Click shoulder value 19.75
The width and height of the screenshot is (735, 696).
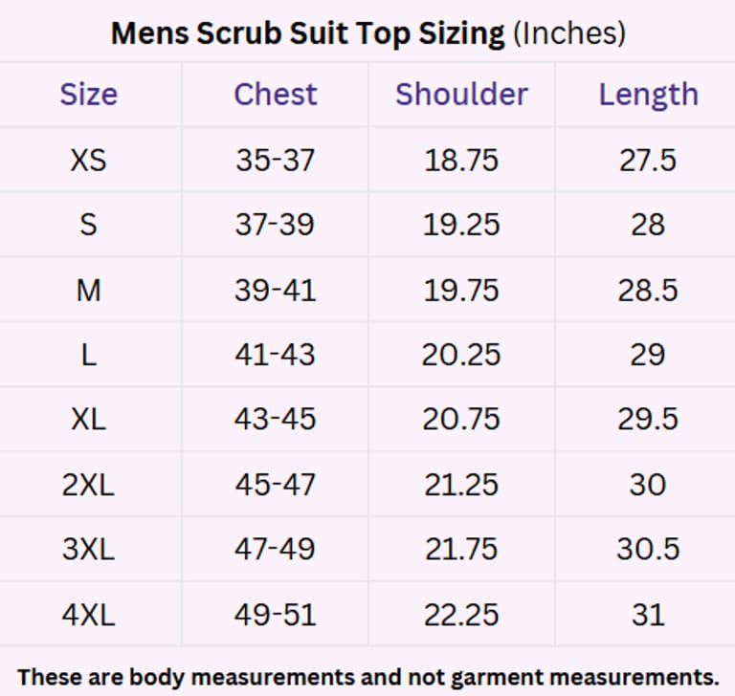click(x=461, y=290)
